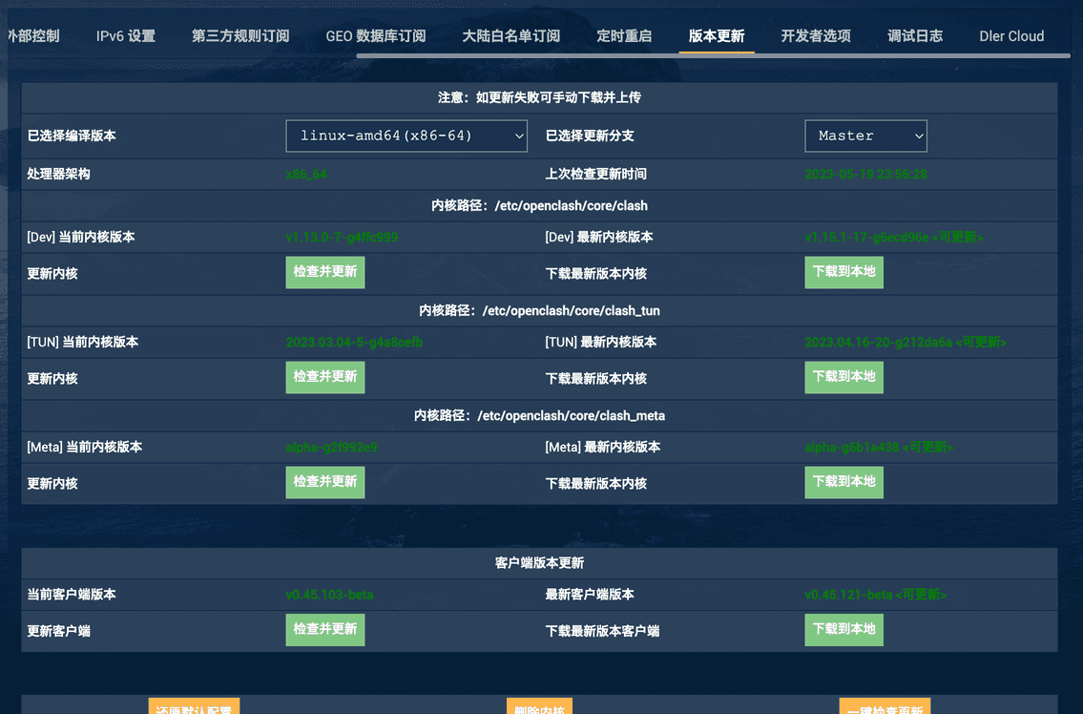Open the update branch dropdown showing Master
This screenshot has width=1083, height=714.
(x=865, y=136)
